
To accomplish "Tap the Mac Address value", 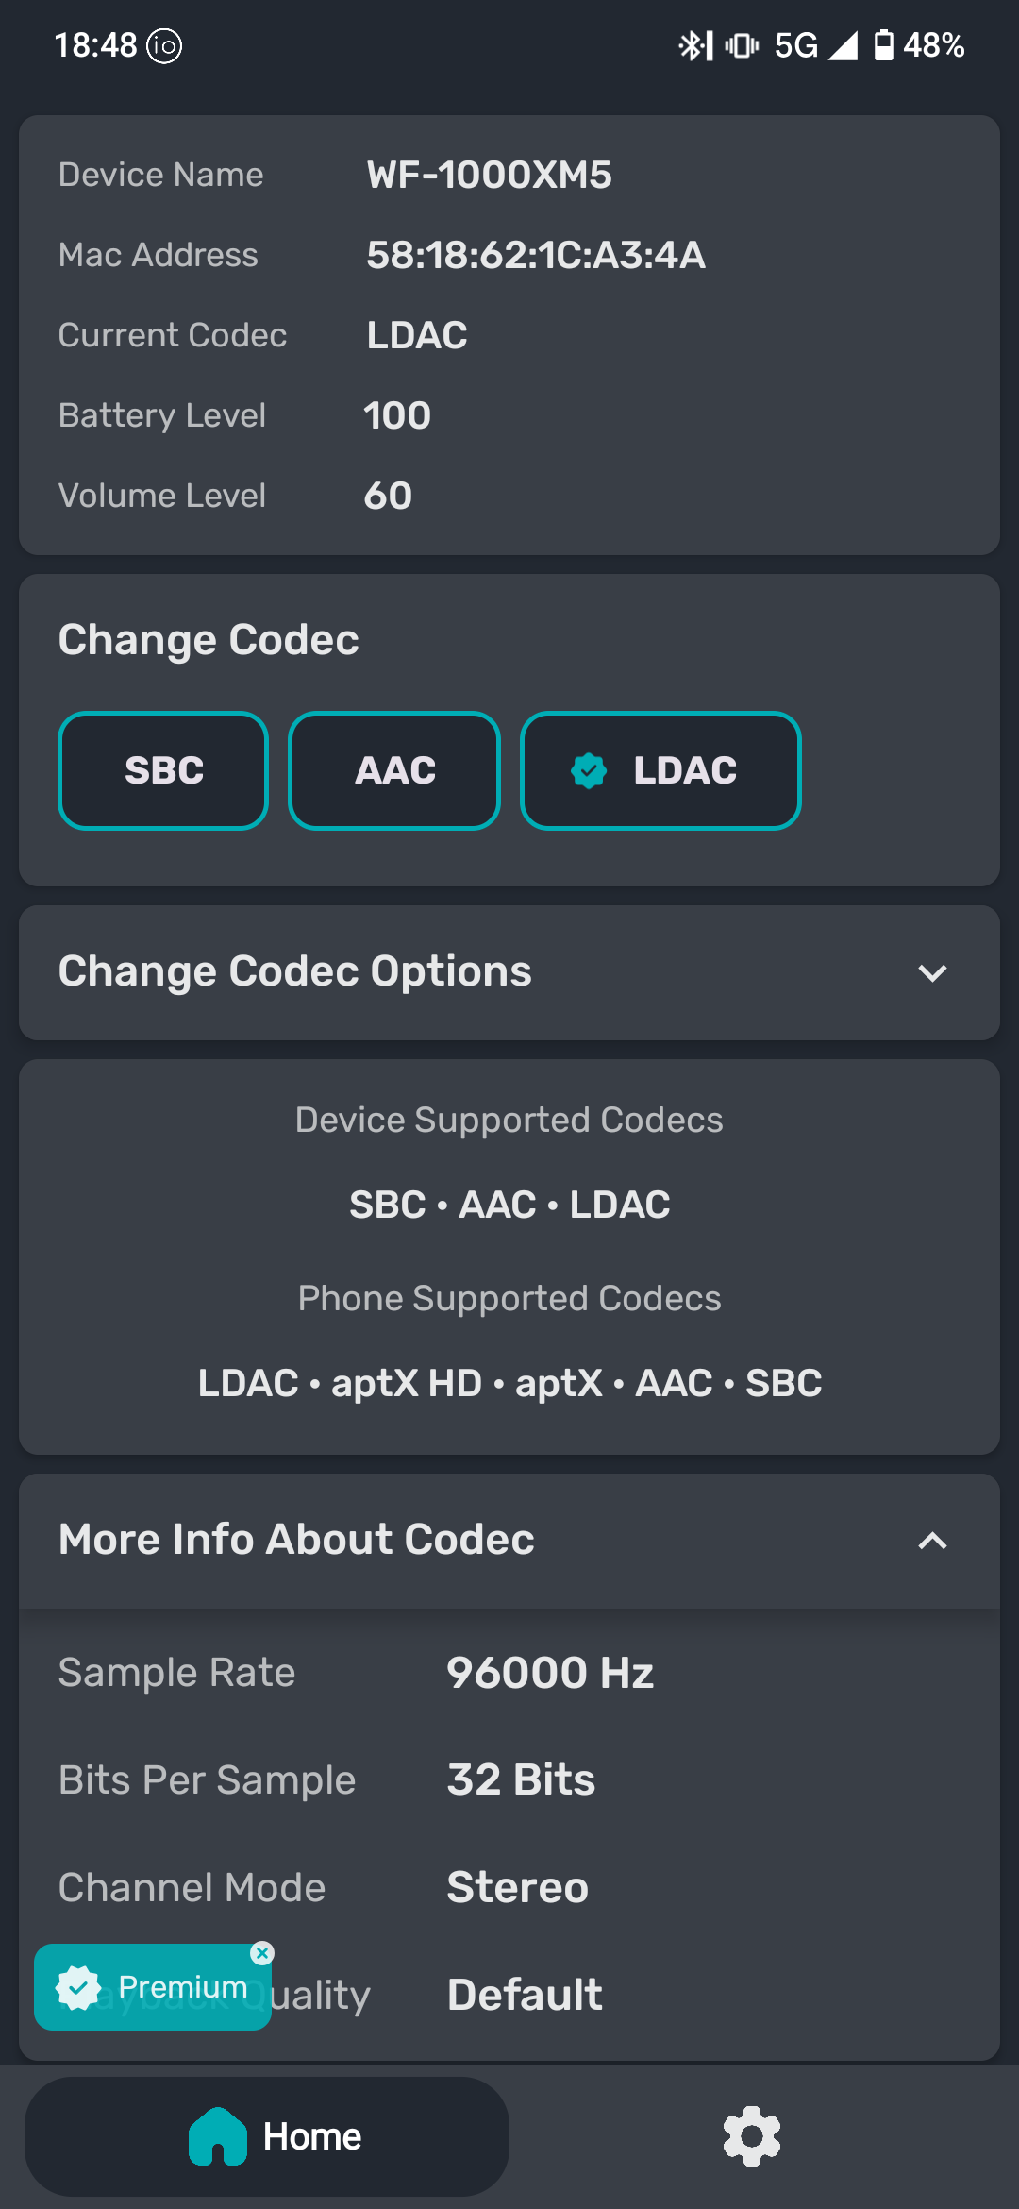I will 535,255.
